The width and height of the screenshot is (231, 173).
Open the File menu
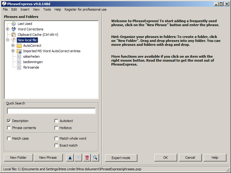(5, 9)
